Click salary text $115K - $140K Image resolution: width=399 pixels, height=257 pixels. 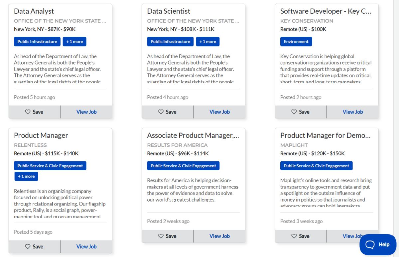pyautogui.click(x=62, y=153)
